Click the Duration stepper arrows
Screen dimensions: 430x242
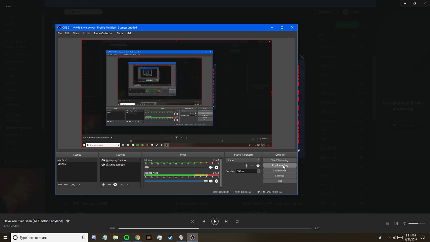point(258,171)
